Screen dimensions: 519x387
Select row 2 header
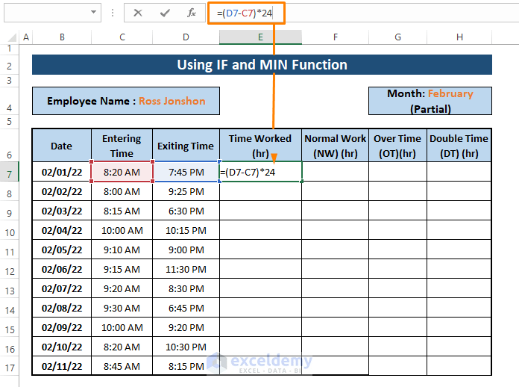(x=9, y=66)
